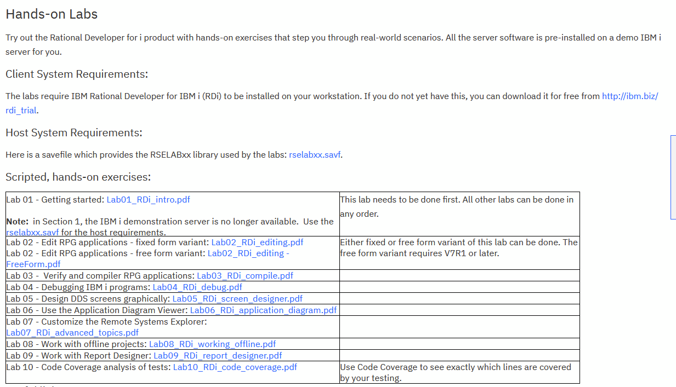This screenshot has width=676, height=387.
Task: Click the Client System Requirements heading
Action: coord(77,74)
